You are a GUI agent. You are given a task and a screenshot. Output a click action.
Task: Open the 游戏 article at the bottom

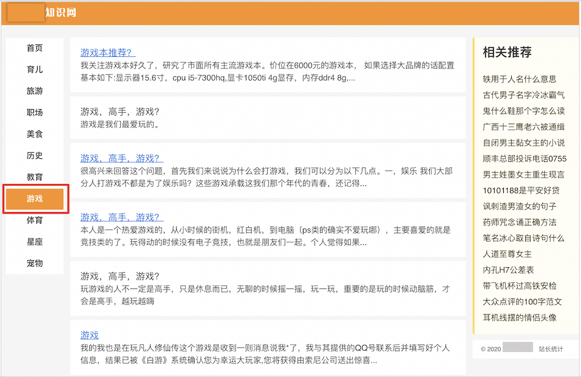[89, 335]
